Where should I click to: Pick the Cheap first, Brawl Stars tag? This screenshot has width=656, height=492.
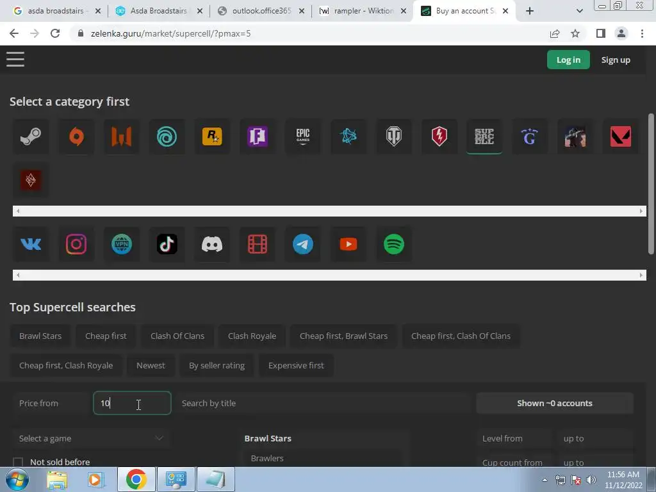point(343,336)
